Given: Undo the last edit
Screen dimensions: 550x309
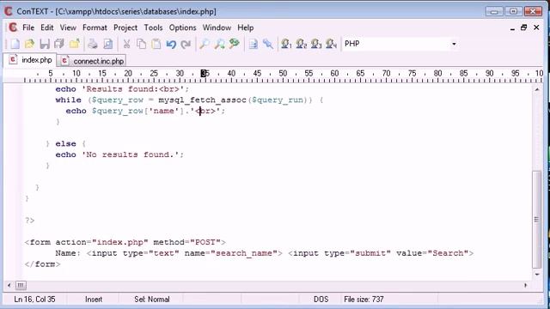Looking at the screenshot, I should 171,44.
